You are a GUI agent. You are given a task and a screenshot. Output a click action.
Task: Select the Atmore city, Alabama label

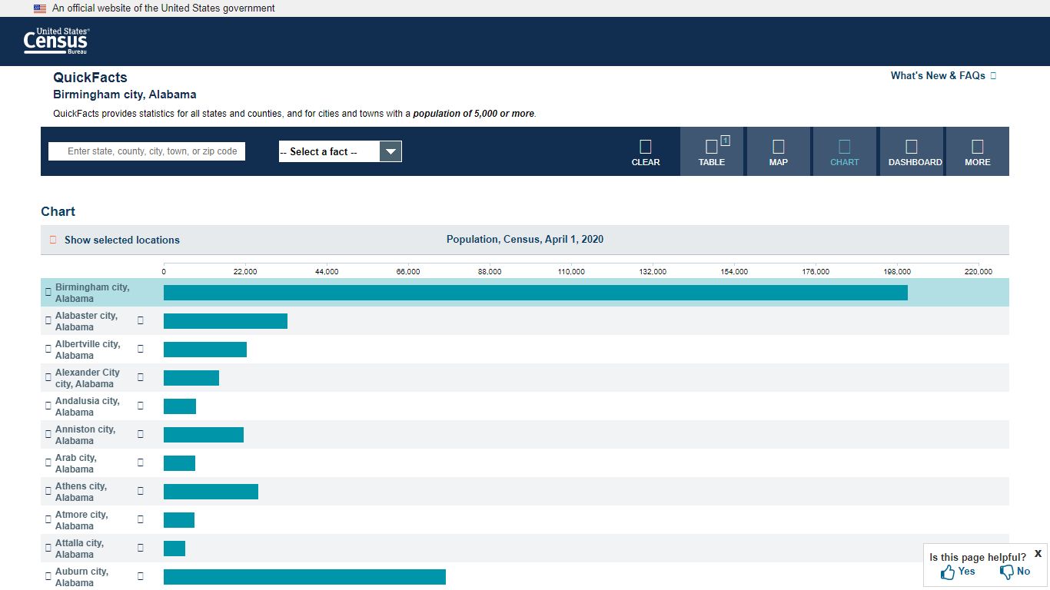click(81, 520)
